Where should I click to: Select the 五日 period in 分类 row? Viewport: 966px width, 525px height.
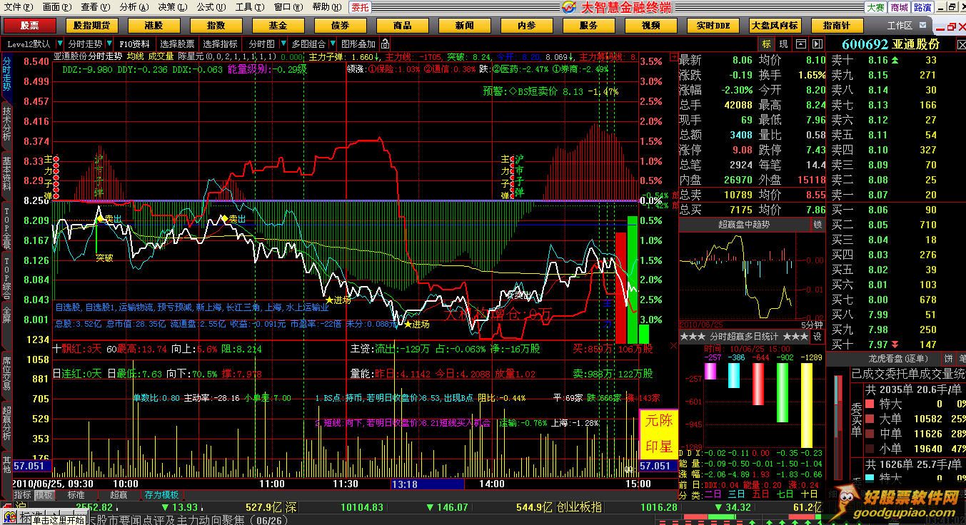click(760, 494)
